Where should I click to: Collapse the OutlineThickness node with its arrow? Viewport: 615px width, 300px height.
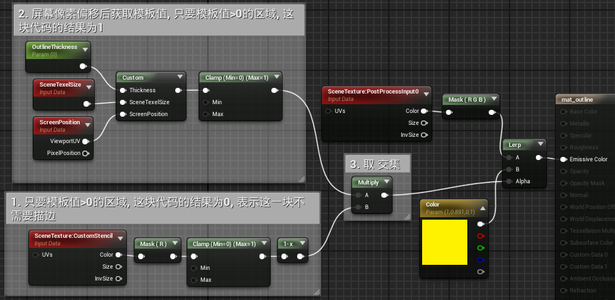pos(84,48)
